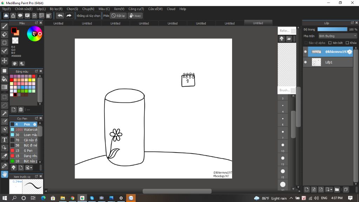Toggle visibility of Lớp1 layer
359x202 pixels.
(x=305, y=62)
